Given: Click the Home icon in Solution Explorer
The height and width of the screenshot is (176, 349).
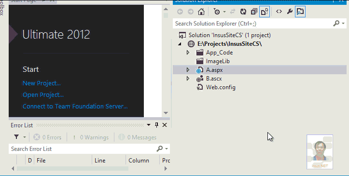Looking at the screenshot, I should tap(201, 12).
